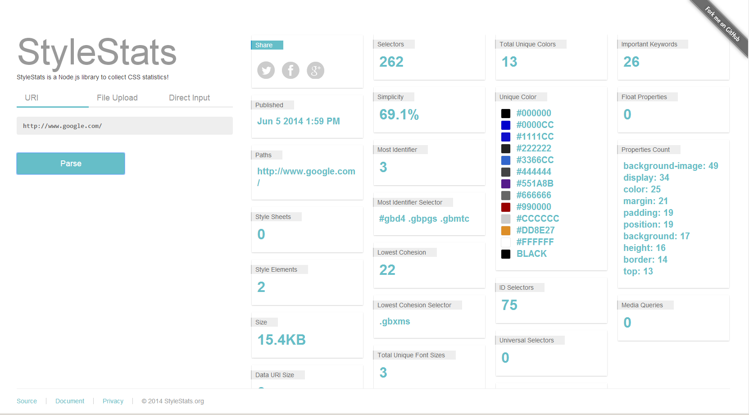
Task: Click the ID Selectors value 75
Action: pos(509,305)
